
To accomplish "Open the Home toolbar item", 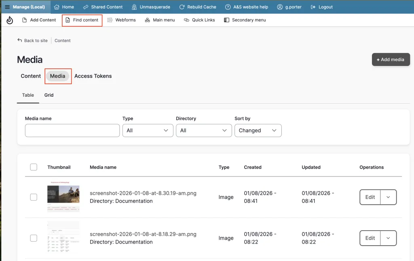I will coord(64,7).
